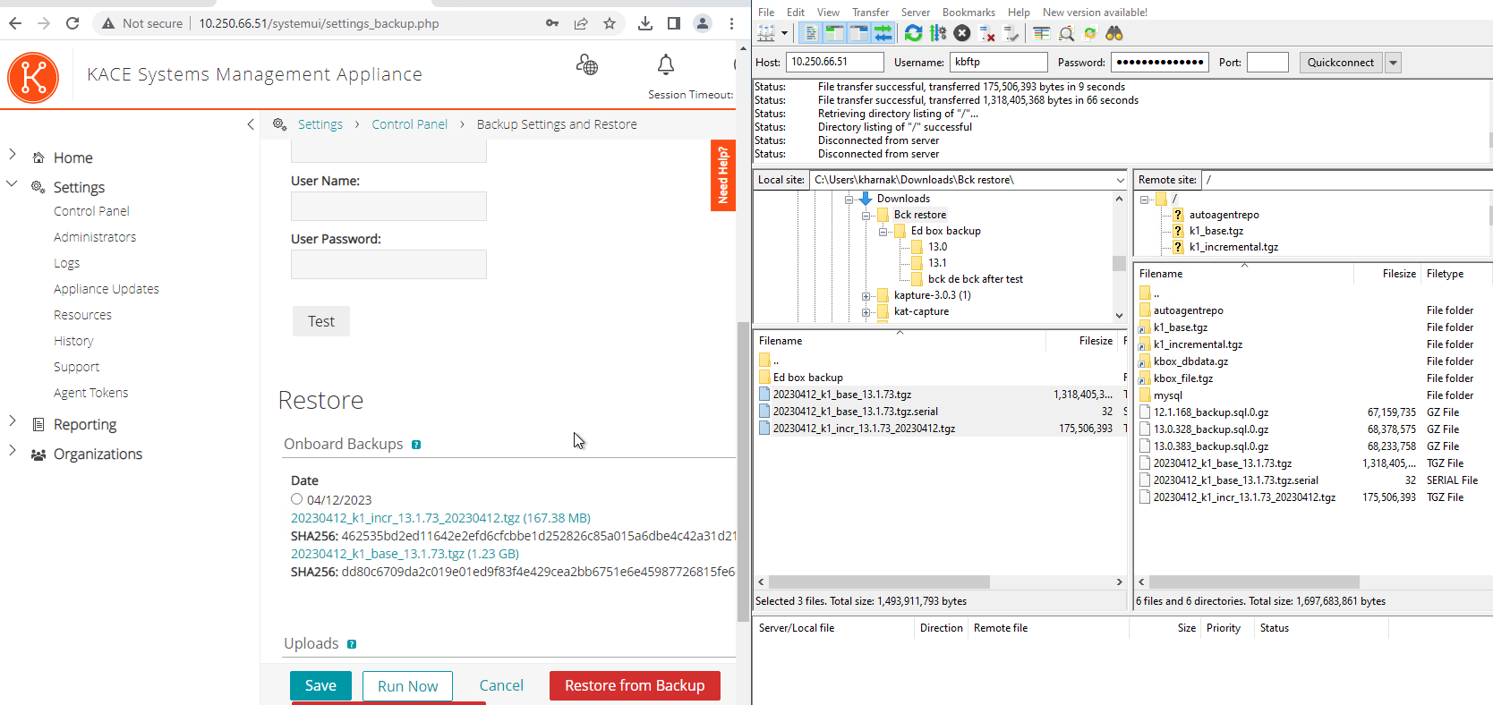Open the Quickconnect history dropdown arrow
This screenshot has height=705, width=1493.
1393,63
